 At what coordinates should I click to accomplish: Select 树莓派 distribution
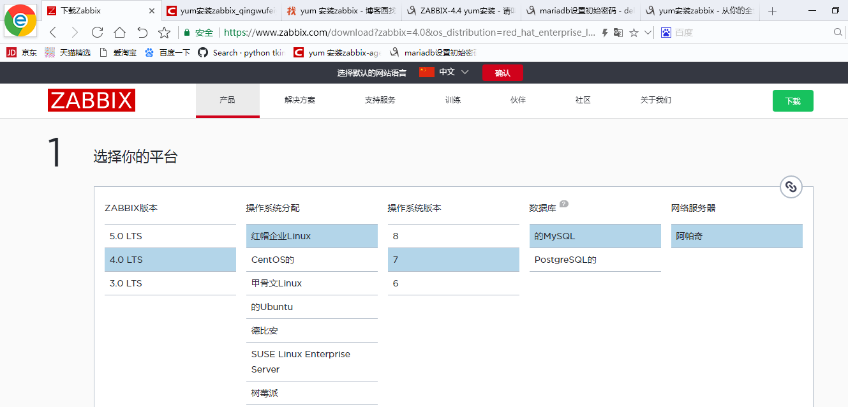tap(312, 393)
